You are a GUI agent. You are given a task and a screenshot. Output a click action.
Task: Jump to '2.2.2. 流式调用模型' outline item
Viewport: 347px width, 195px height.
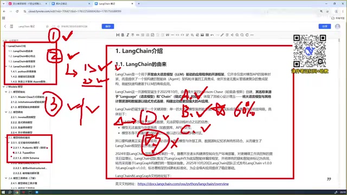coord(22,122)
